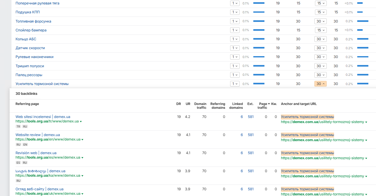
Task: Expand the '15' backlinks dropdown for Подушка КПП
Action: (321, 12)
